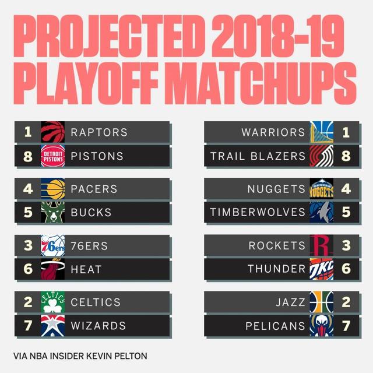Select the Pelicans bird logo

321,326
